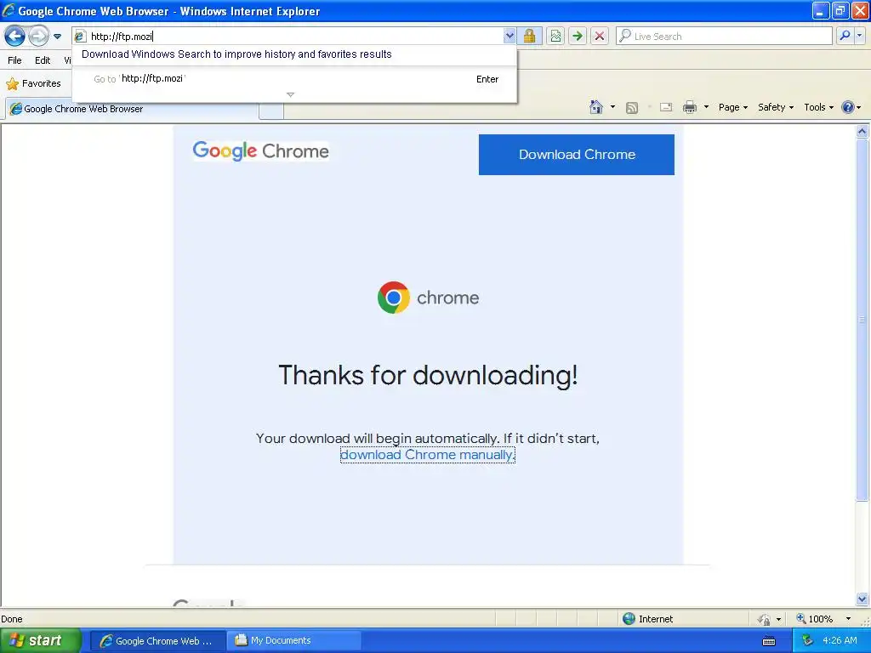This screenshot has width=871, height=653.
Task: Click the Favorites star button
Action: pyautogui.click(x=34, y=84)
